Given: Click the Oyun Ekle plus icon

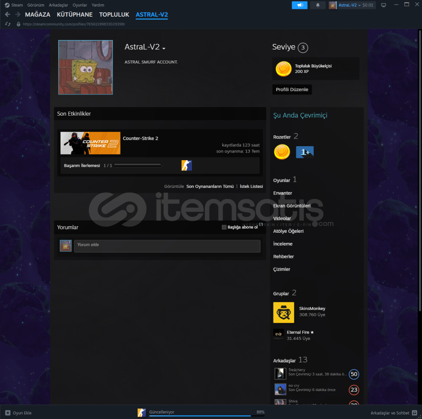Looking at the screenshot, I should (8, 413).
